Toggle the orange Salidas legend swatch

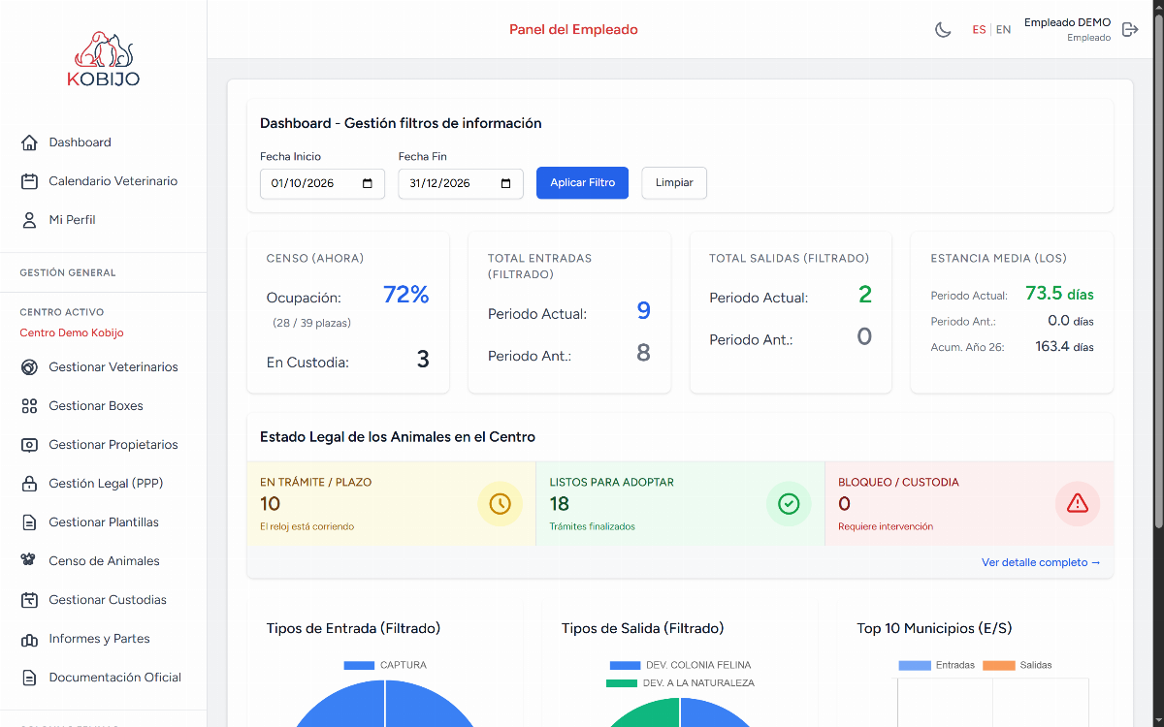[x=998, y=665]
